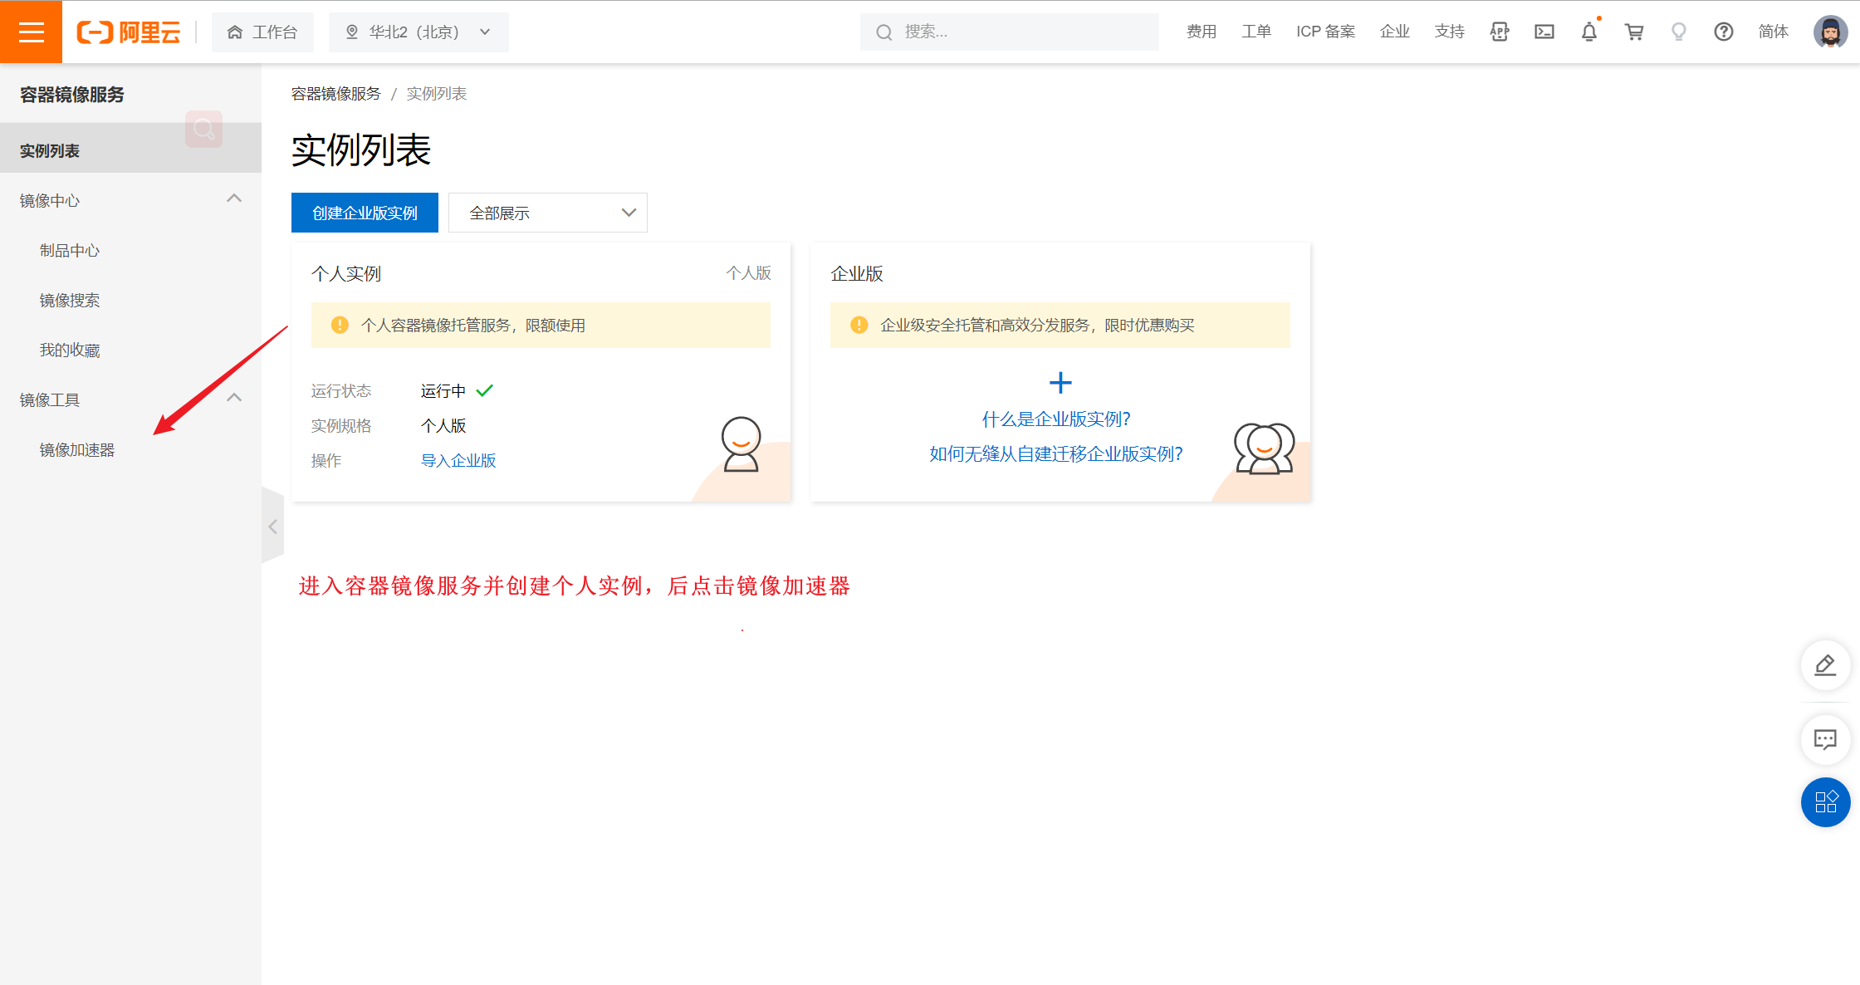Click the light bulb tips icon
Image resolution: width=1860 pixels, height=985 pixels.
pyautogui.click(x=1679, y=32)
